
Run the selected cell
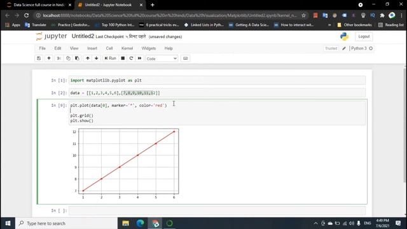(110, 59)
